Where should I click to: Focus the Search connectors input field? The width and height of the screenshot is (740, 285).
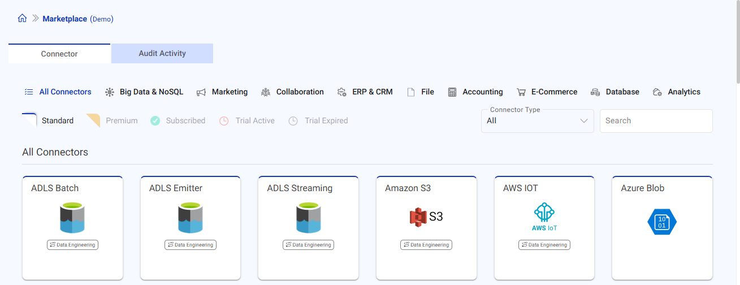[x=656, y=121]
